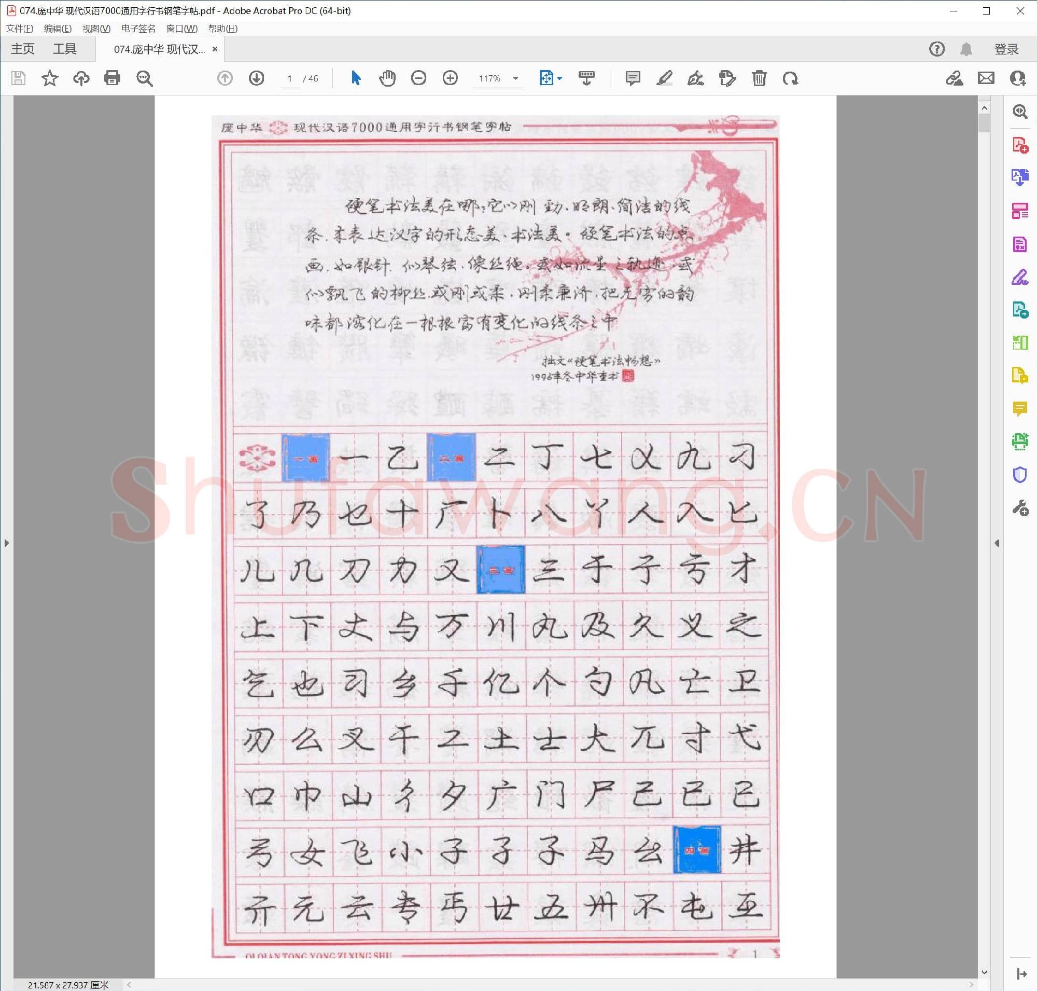Expand the left navigation pane arrow
1037x991 pixels.
7,543
